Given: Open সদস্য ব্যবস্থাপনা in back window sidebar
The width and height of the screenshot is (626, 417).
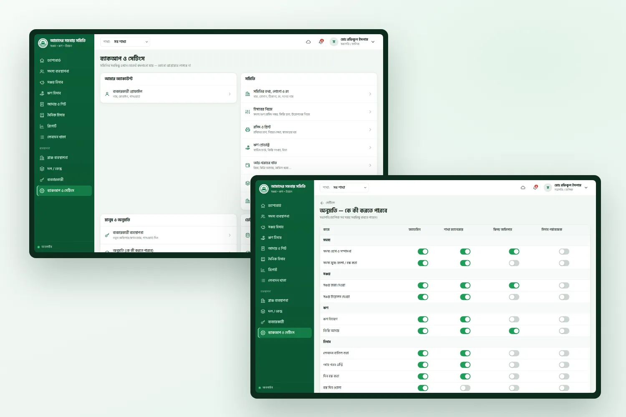Looking at the screenshot, I should pyautogui.click(x=64, y=71).
